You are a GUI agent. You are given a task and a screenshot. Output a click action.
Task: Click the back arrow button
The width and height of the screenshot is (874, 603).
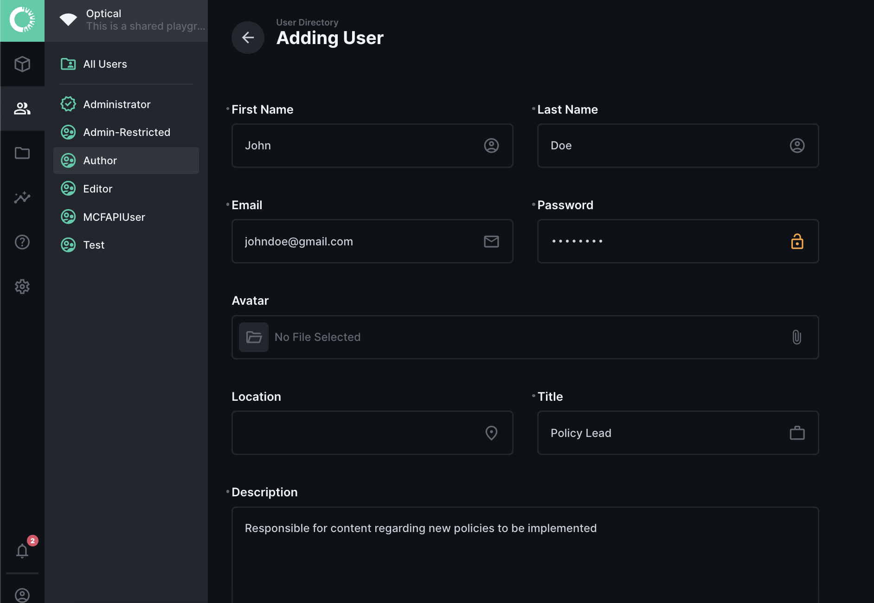click(248, 38)
